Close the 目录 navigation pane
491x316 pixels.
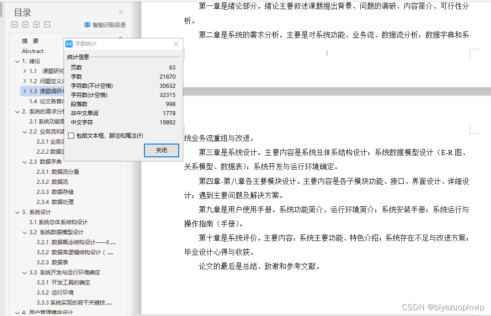click(x=121, y=12)
